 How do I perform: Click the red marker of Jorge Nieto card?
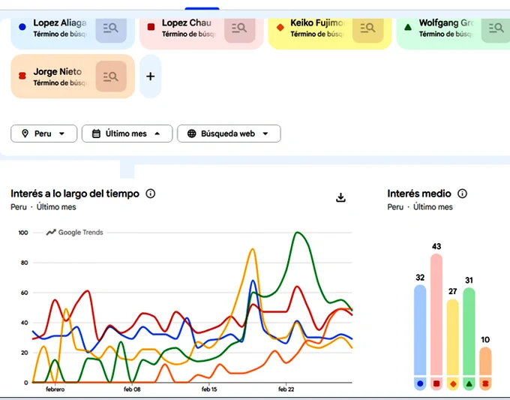pos(22,76)
